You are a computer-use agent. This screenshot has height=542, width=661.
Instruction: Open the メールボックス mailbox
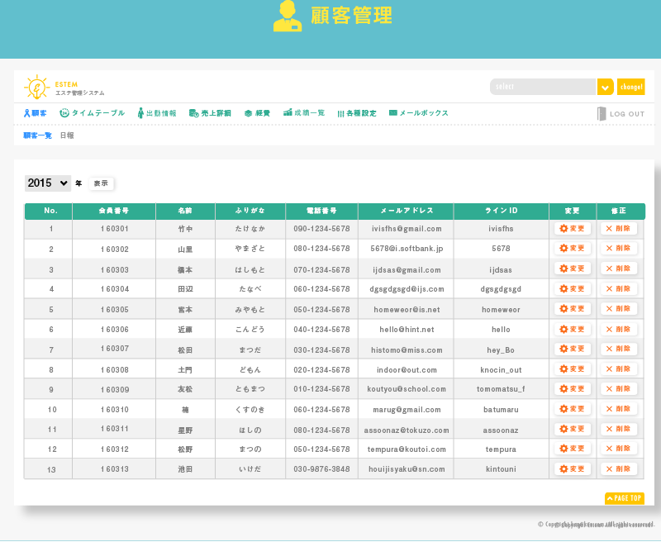(418, 113)
